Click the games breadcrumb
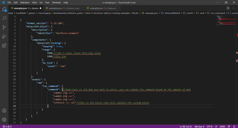Image resolution: width=238 pixels, height=128 pixels. coord(32,13)
